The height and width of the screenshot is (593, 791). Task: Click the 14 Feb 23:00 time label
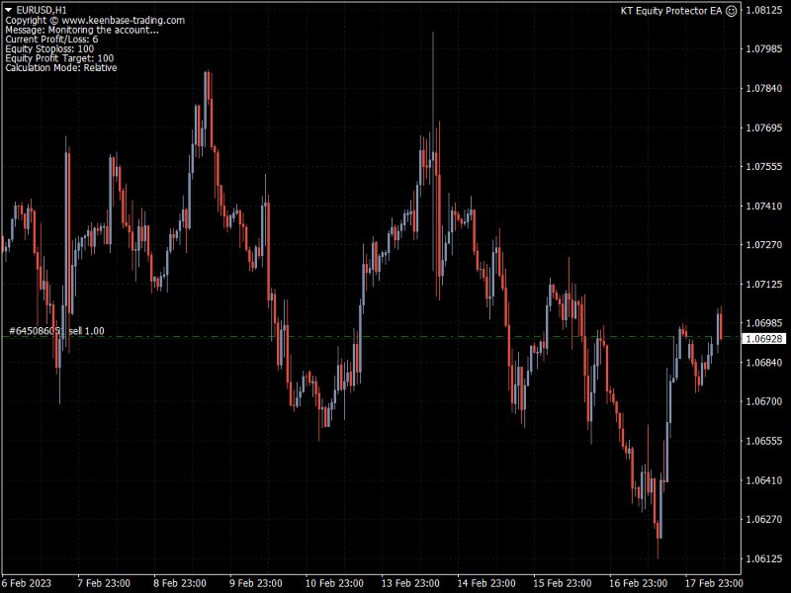[486, 583]
